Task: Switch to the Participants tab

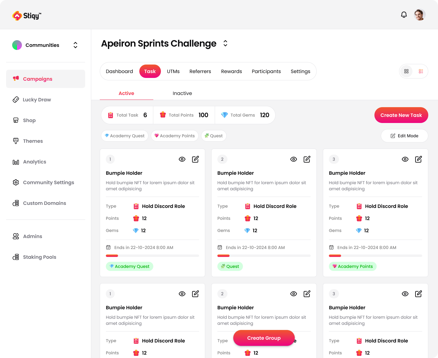Action: click(266, 71)
